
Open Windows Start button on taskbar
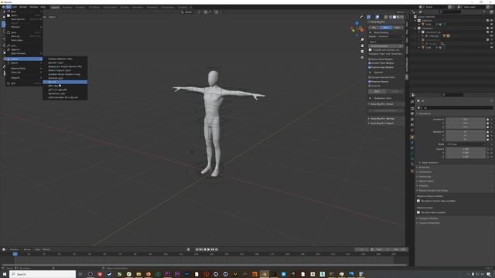tap(5, 274)
